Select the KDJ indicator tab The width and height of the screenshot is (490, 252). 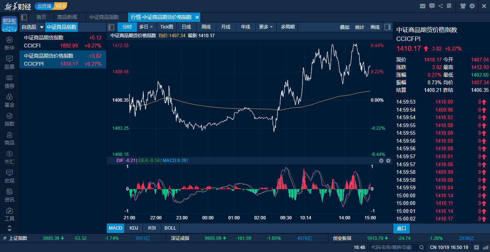coord(134,228)
